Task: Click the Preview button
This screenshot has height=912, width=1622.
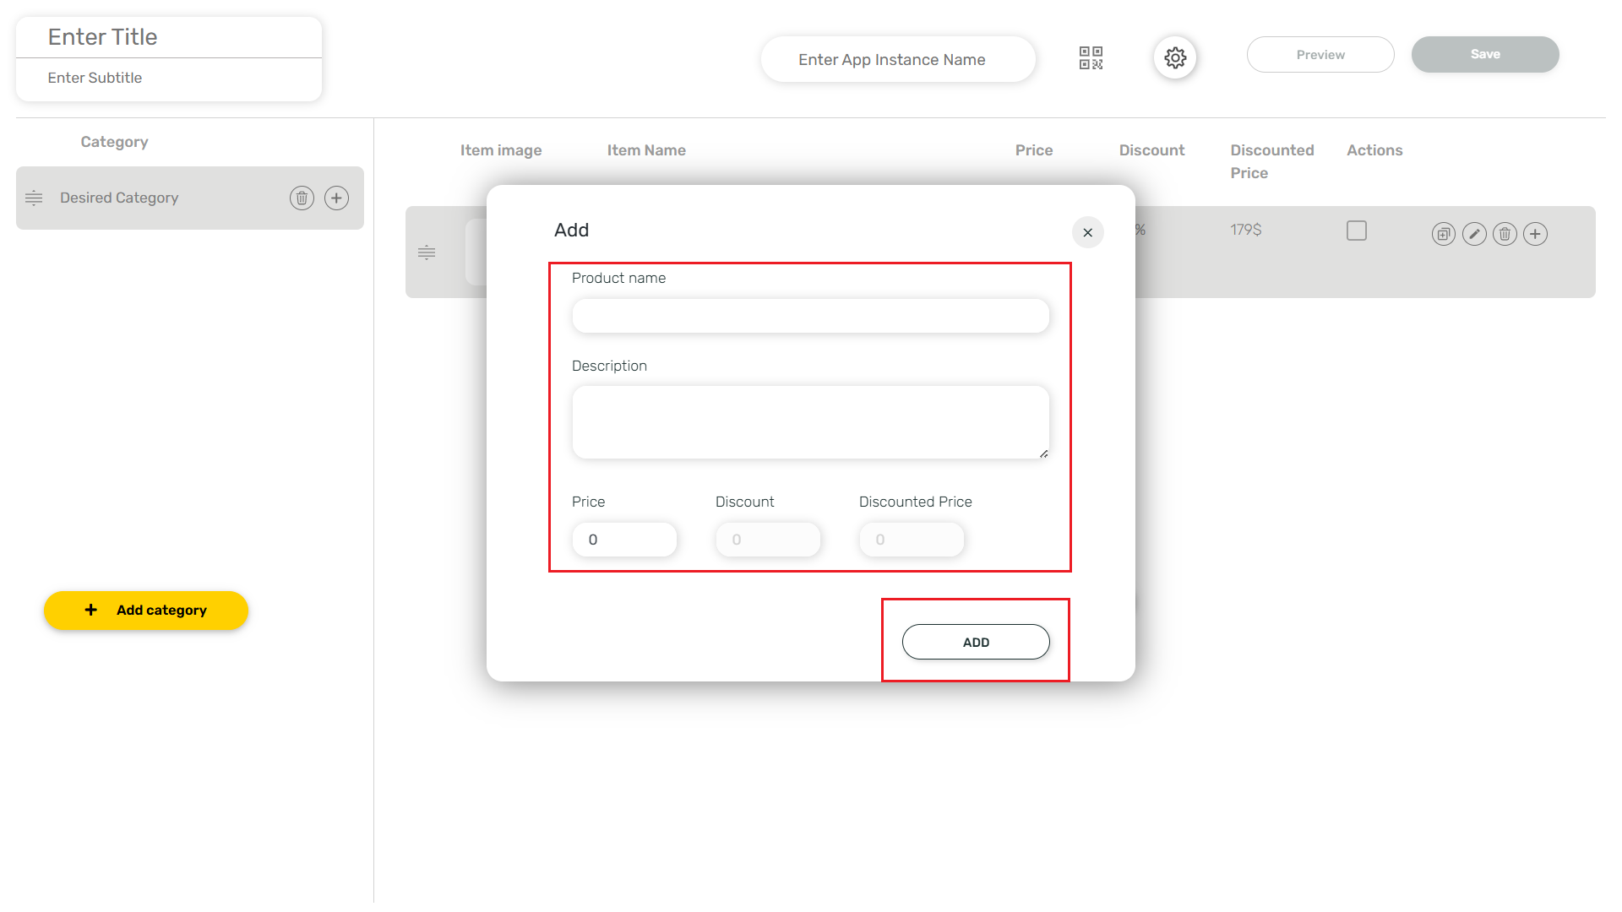Action: click(1320, 55)
